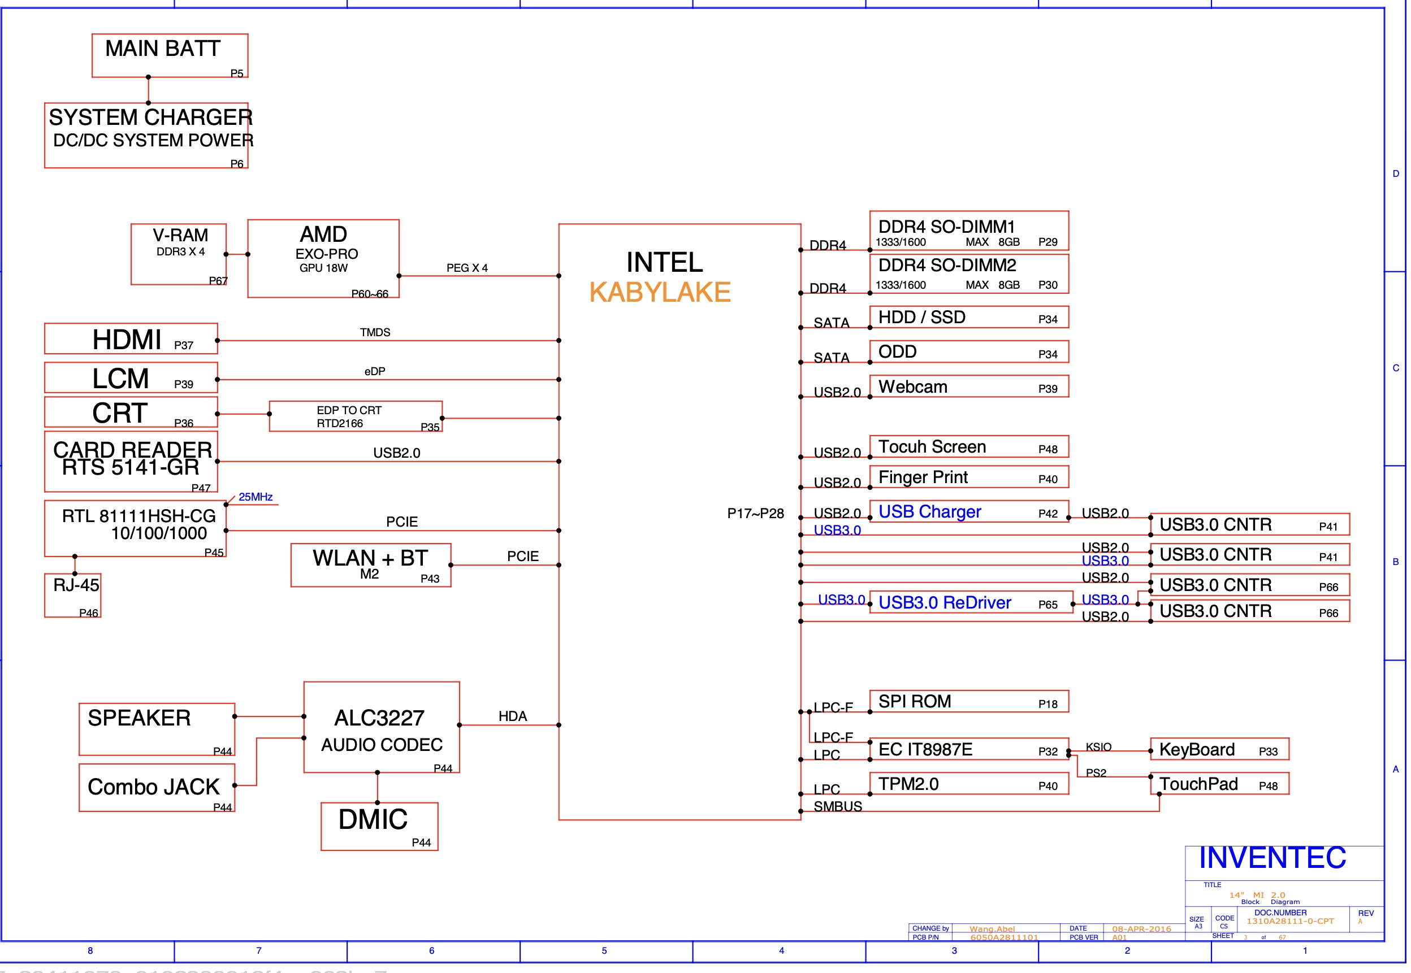Click the DDR4 SO-DIMM2 block
This screenshot has height=973, width=1411.
[x=969, y=273]
